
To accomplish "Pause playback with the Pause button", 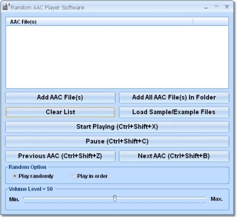I will coord(117,141).
